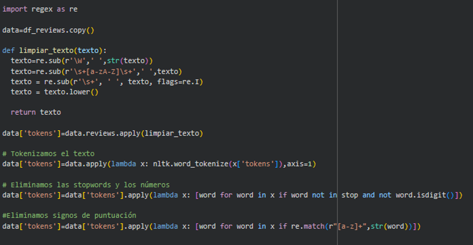
Task: Click the 'return' keyword
Action: coord(23,112)
